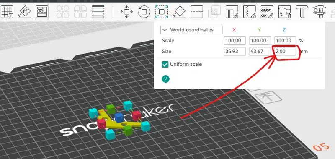The height and width of the screenshot is (159, 335).
Task: Click the teal help question mark icon
Action: coord(165,79)
